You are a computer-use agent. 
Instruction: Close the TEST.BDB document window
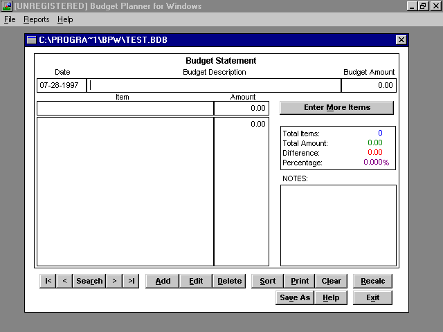click(401, 40)
